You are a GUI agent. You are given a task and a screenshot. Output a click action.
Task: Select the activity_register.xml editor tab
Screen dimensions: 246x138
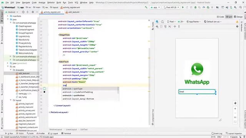[52, 12]
